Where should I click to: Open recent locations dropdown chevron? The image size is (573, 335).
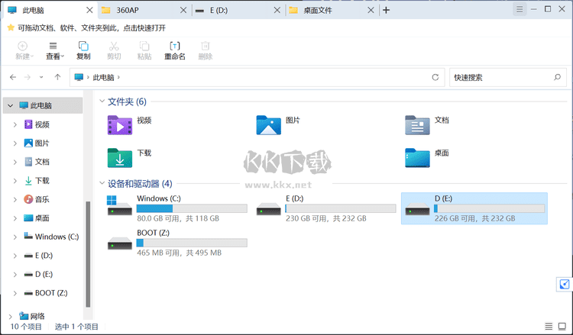[41, 77]
